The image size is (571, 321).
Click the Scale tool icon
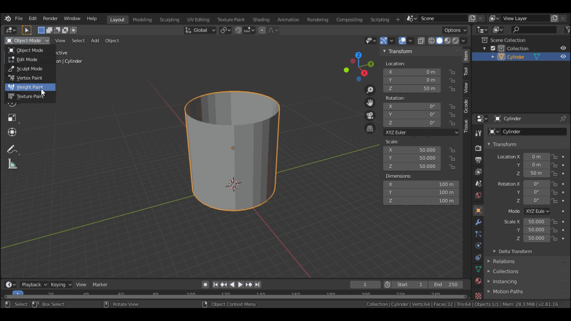click(x=12, y=118)
